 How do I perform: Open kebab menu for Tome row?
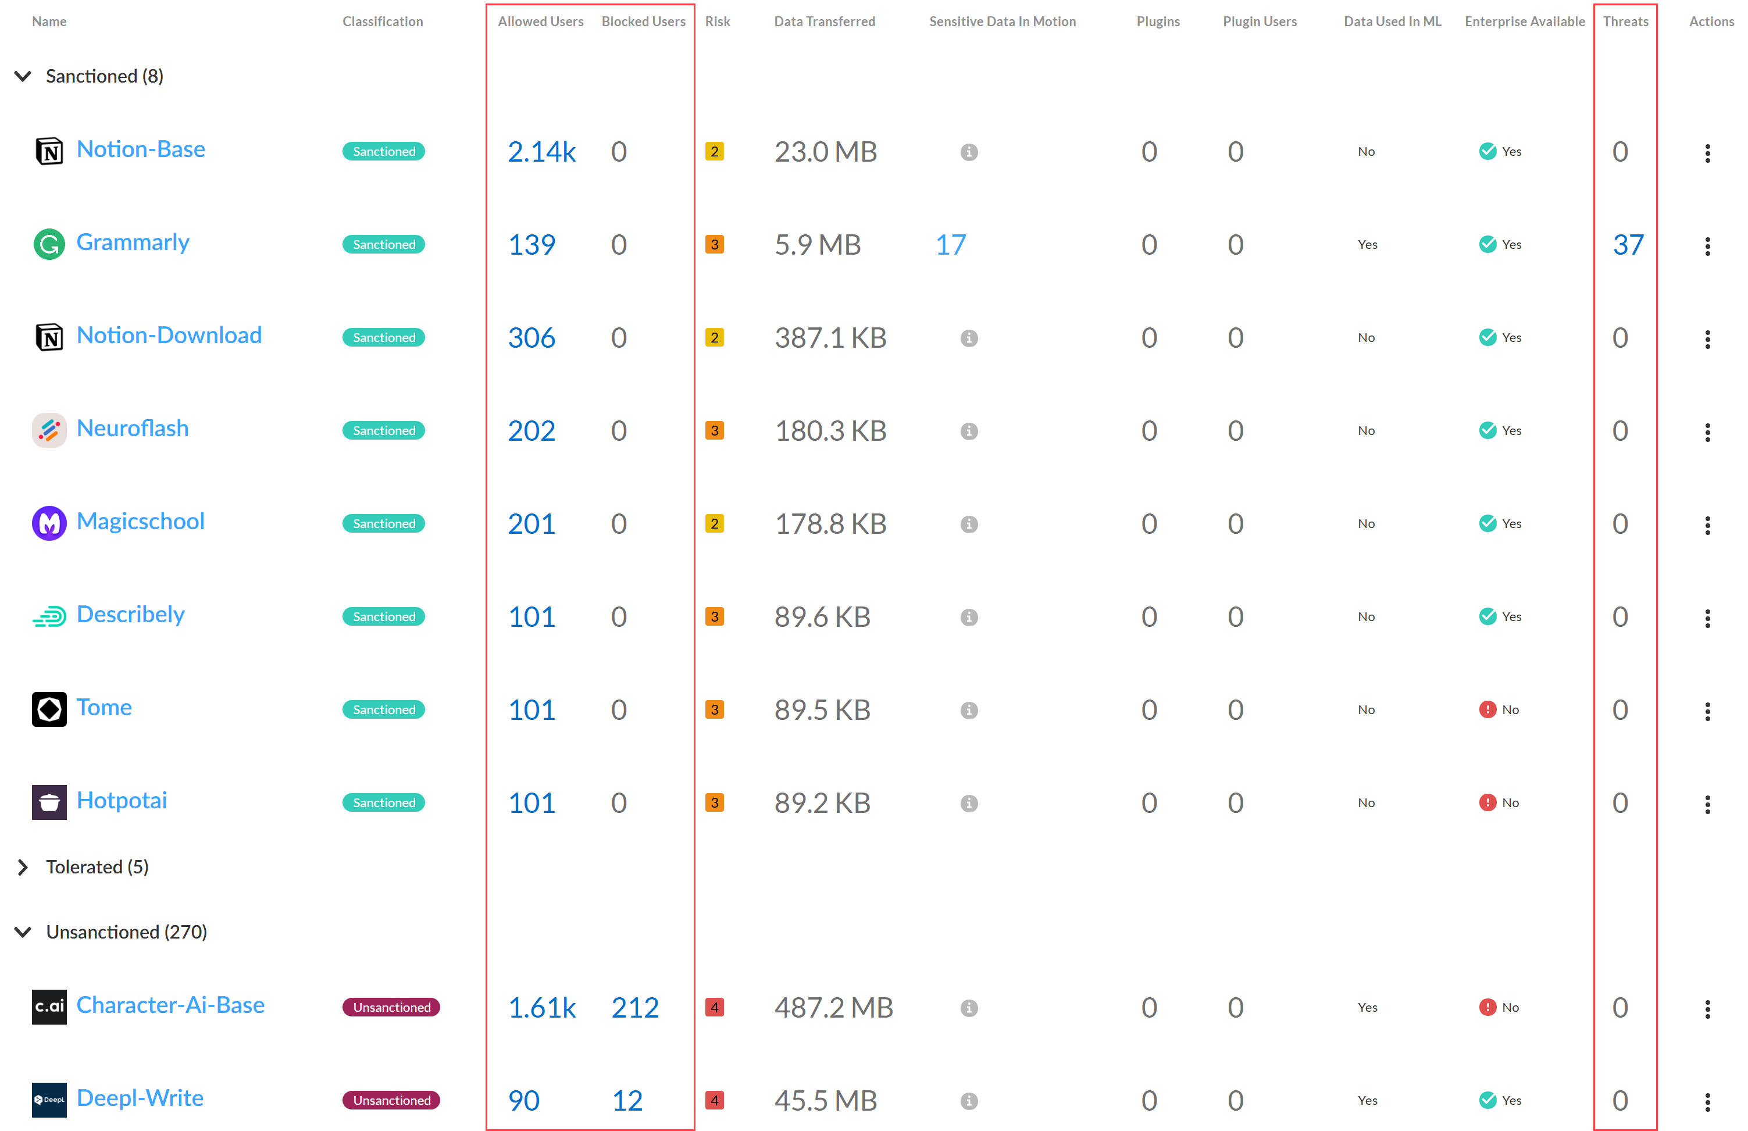click(1707, 711)
